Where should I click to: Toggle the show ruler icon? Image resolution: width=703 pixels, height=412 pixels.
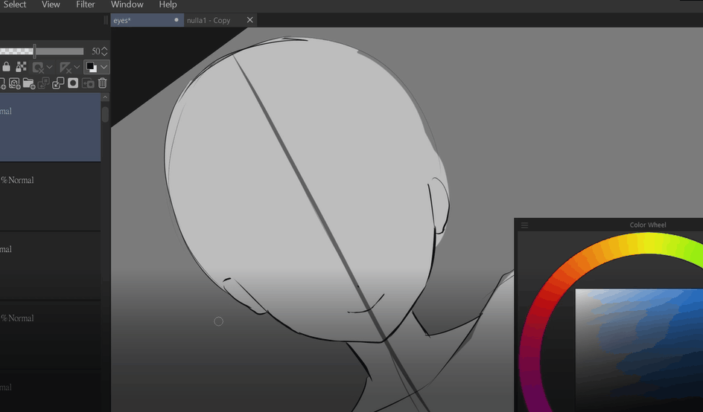coord(66,68)
